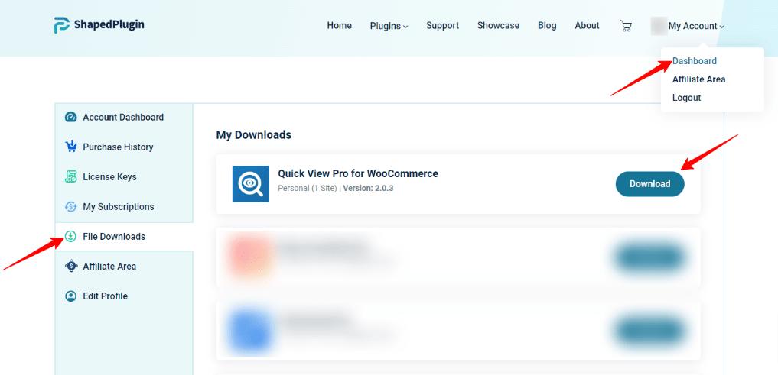
Task: Go to the Support page
Action: pos(442,26)
